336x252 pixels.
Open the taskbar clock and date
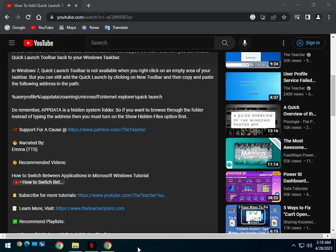(x=324, y=245)
